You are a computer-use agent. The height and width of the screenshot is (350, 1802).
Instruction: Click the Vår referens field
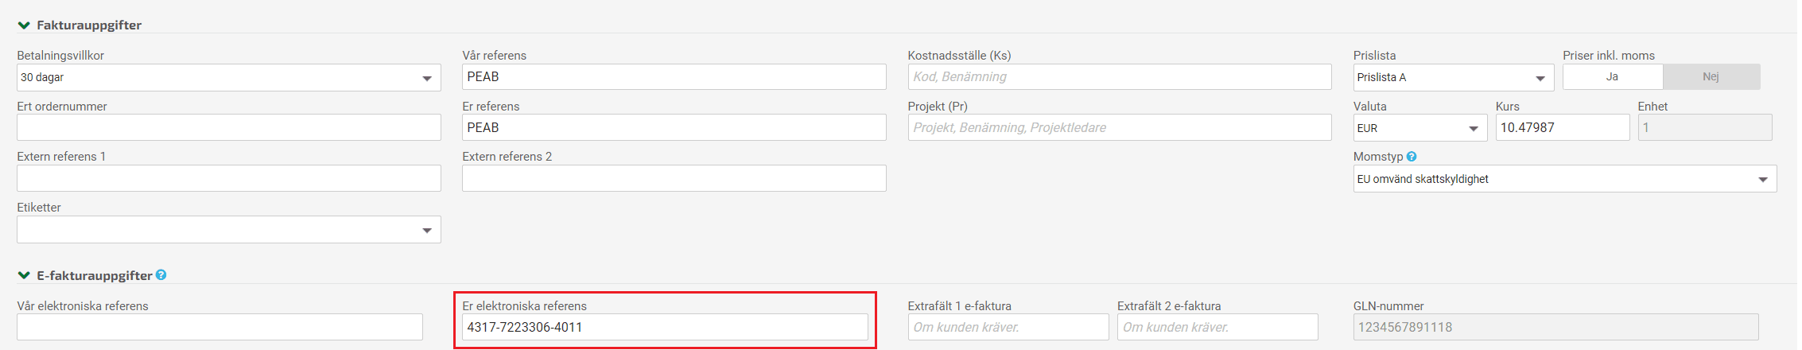tap(674, 77)
